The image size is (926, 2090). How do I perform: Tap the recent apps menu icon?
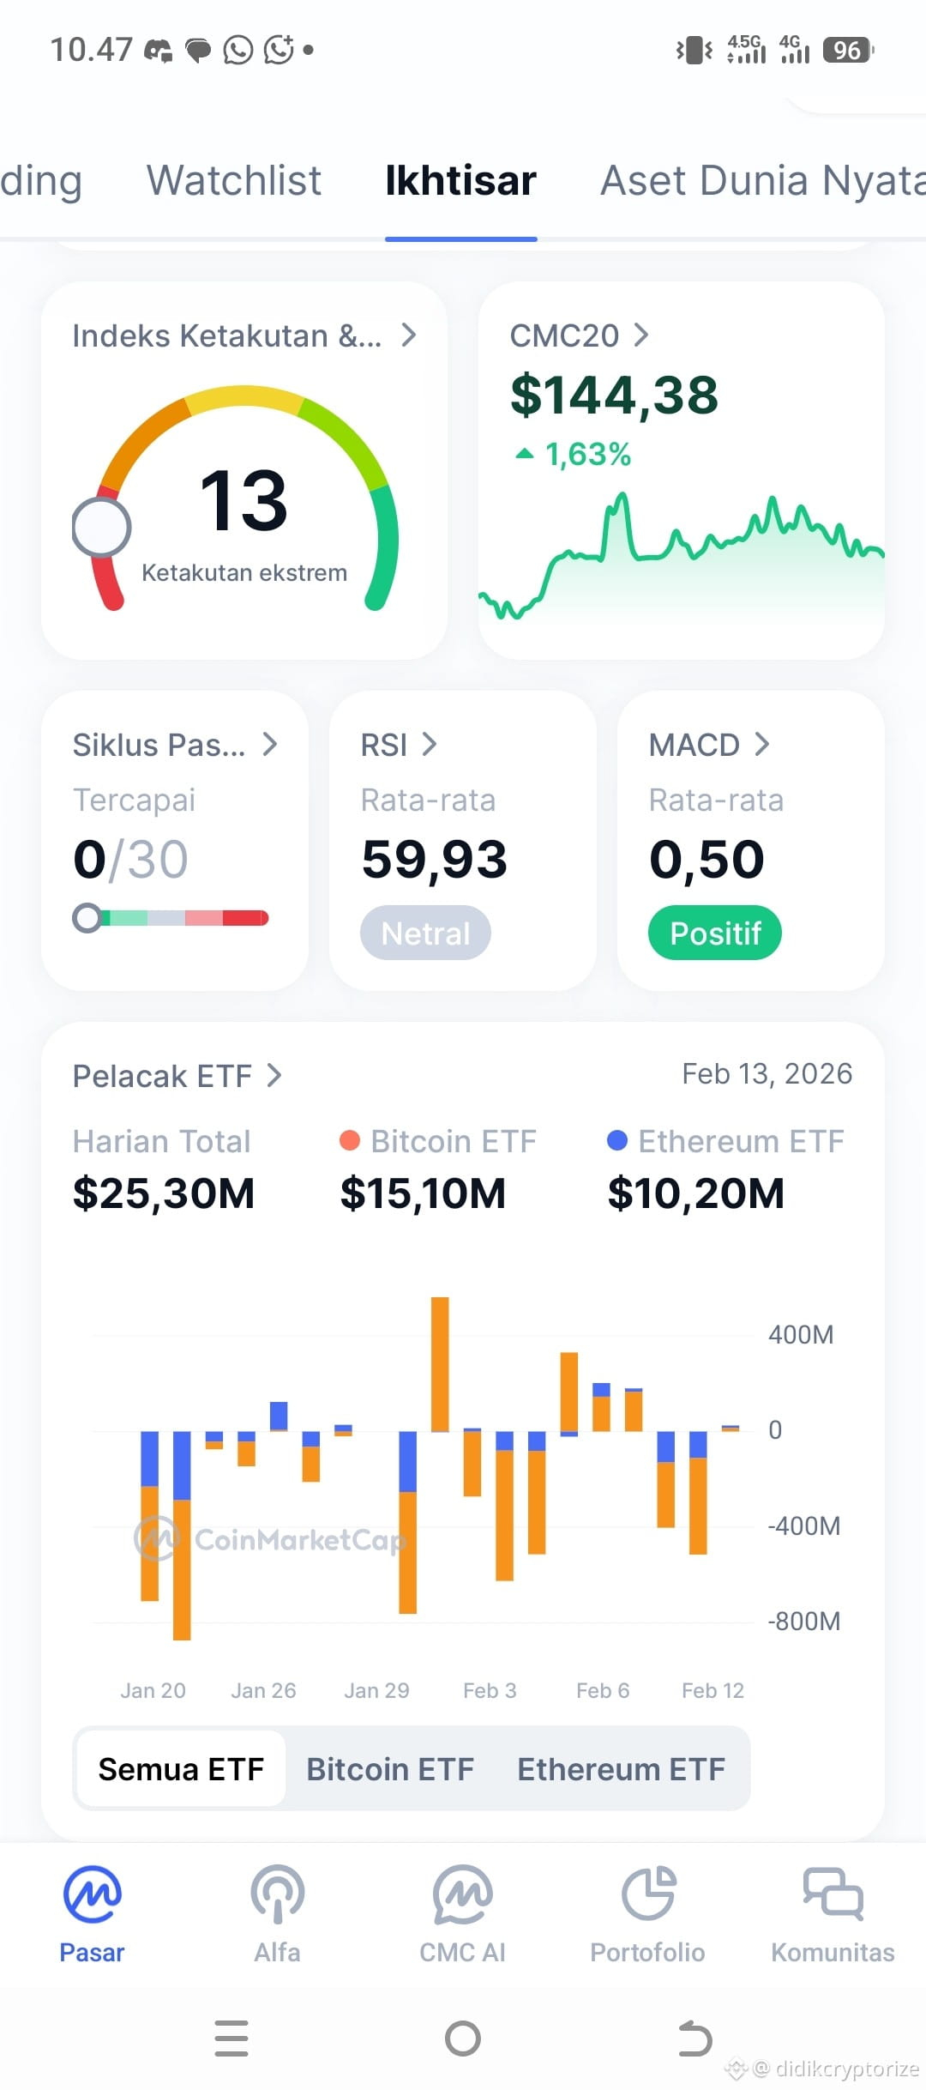tap(231, 2039)
